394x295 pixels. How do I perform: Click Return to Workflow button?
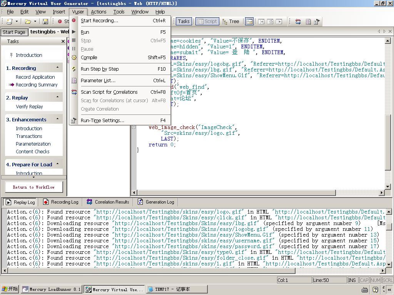(34, 187)
